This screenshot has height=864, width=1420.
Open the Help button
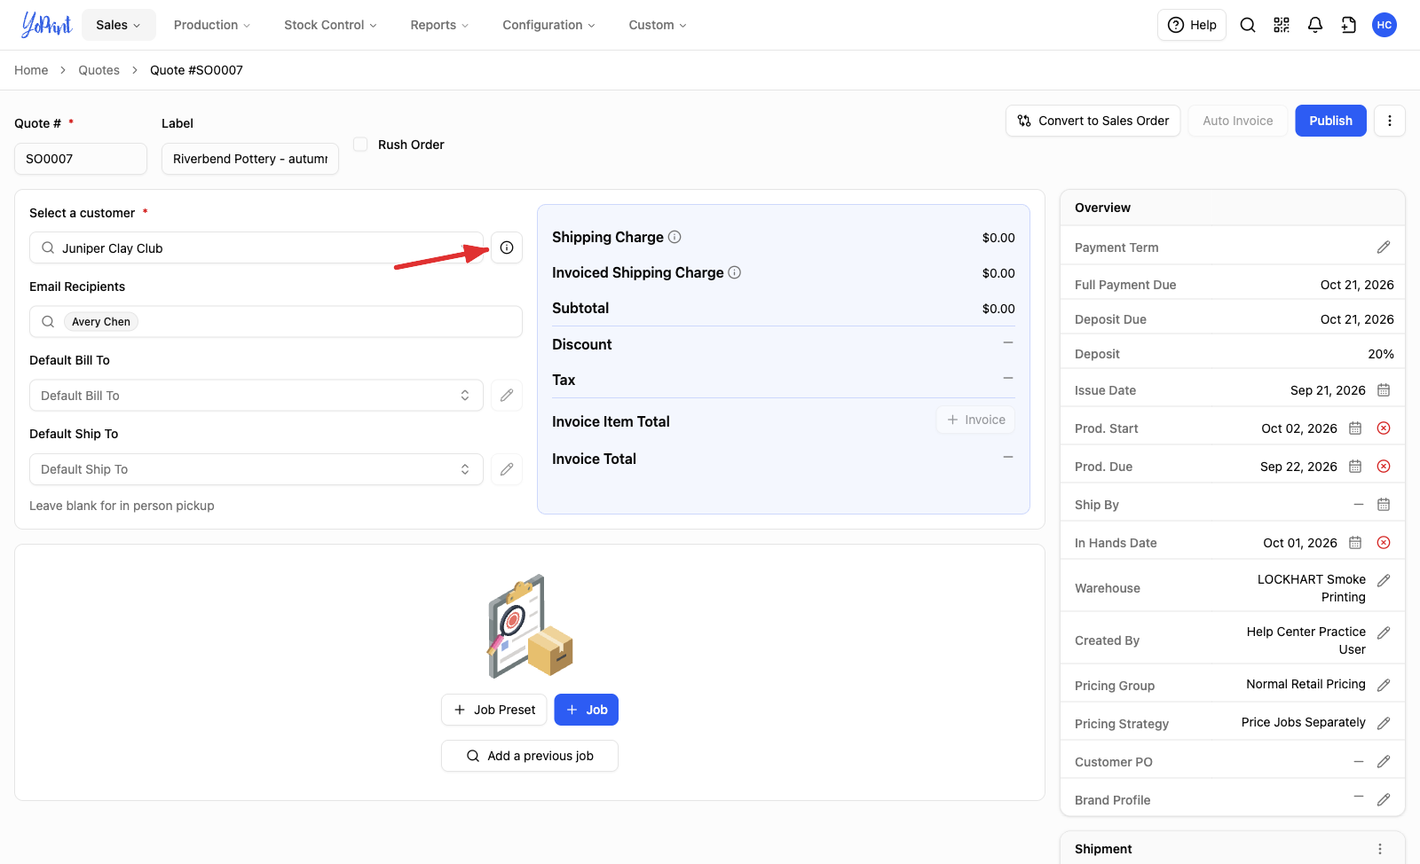click(x=1192, y=25)
